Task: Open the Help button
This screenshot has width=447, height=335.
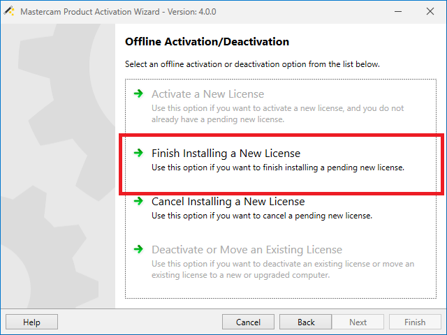Action: 31,322
